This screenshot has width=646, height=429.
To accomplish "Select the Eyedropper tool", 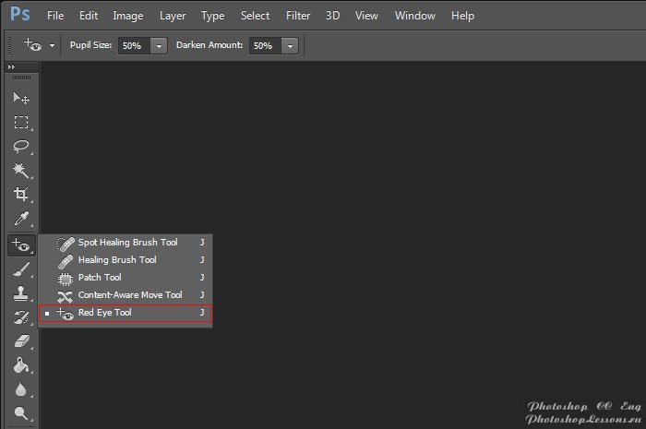I will [20, 220].
